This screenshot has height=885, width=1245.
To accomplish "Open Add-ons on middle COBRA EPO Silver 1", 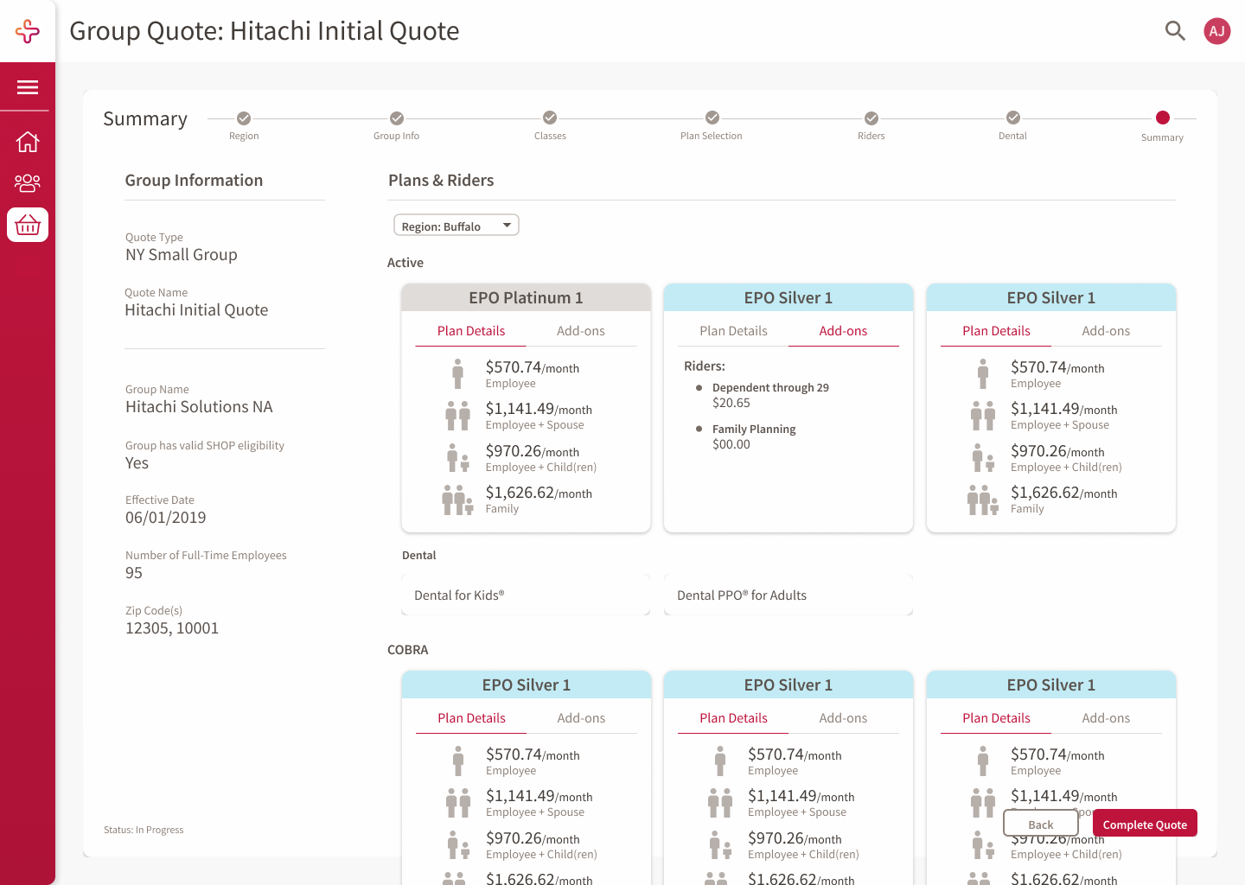I will pyautogui.click(x=843, y=718).
